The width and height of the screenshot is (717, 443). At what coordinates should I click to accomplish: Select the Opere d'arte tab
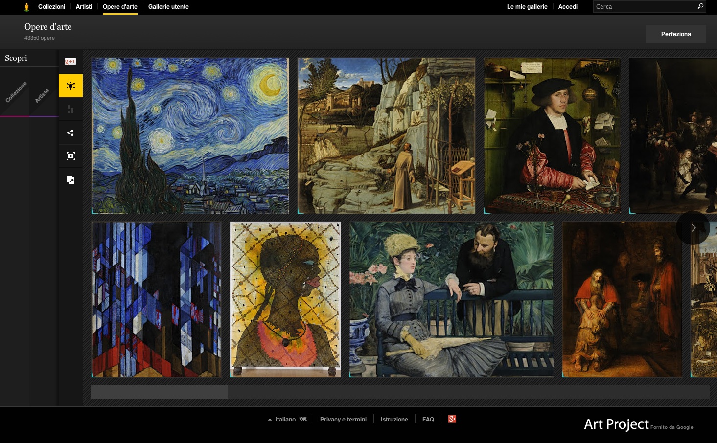click(x=120, y=7)
